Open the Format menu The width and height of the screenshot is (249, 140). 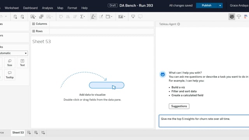pos(72,8)
